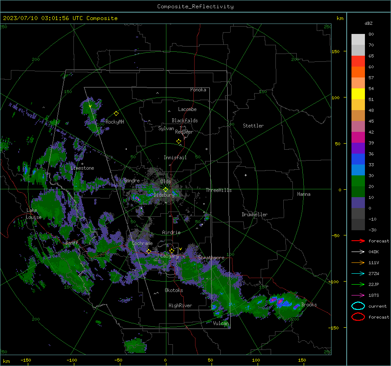Click the indigo 10 dBZ color swatch

[x=358, y=202]
